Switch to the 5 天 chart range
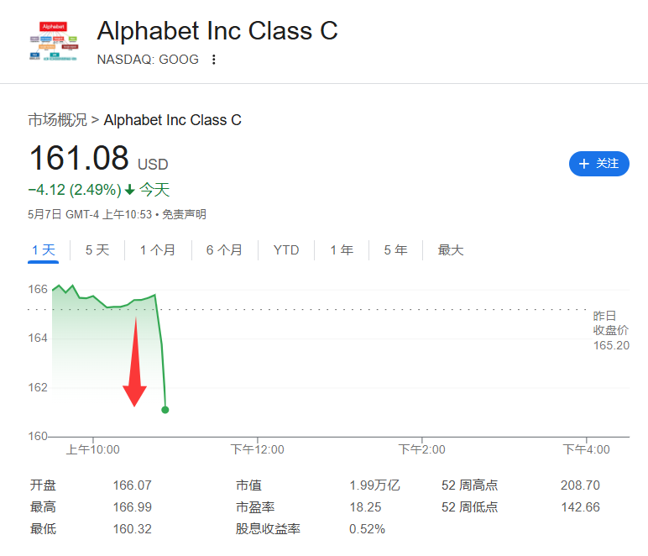The width and height of the screenshot is (648, 556). tap(97, 250)
